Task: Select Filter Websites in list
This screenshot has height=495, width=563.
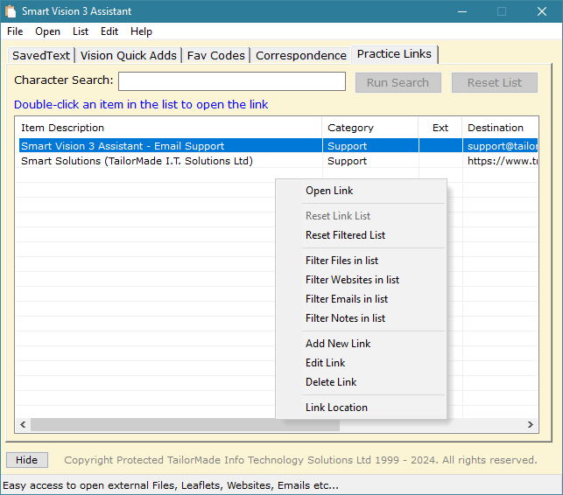Action: [361, 280]
